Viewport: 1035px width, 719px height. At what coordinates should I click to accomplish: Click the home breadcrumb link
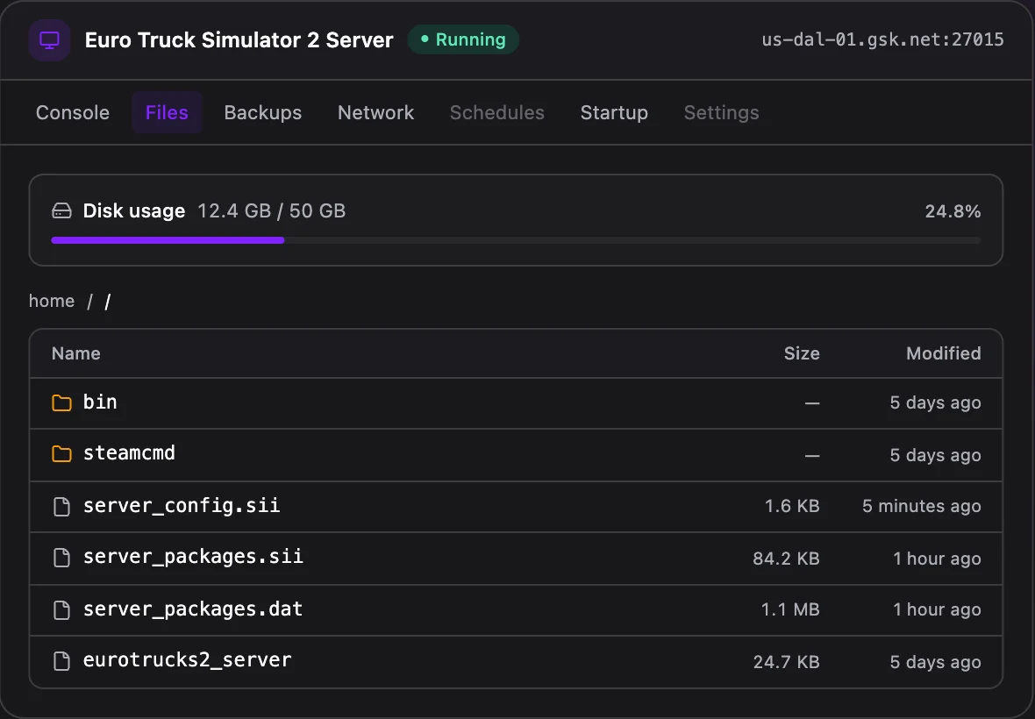tap(52, 302)
